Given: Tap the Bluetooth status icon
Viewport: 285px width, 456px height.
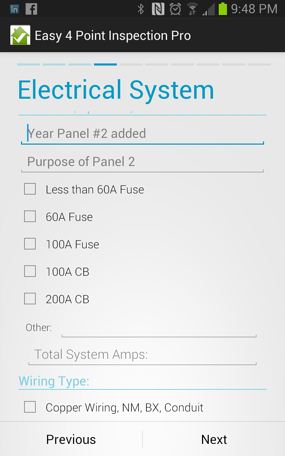Looking at the screenshot, I should coord(141,9).
